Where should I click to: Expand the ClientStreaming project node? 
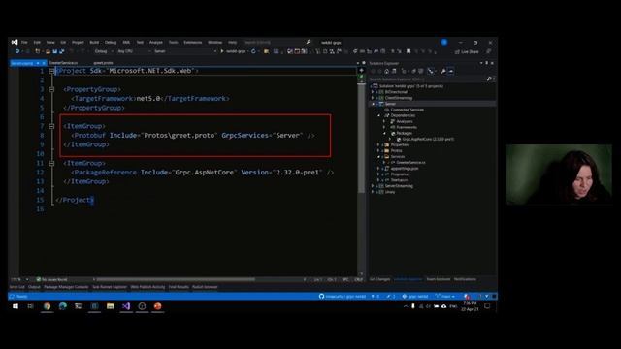coord(373,98)
